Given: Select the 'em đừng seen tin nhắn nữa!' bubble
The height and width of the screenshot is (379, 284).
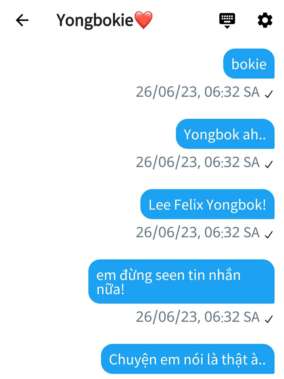Looking at the screenshot, I should (x=181, y=281).
